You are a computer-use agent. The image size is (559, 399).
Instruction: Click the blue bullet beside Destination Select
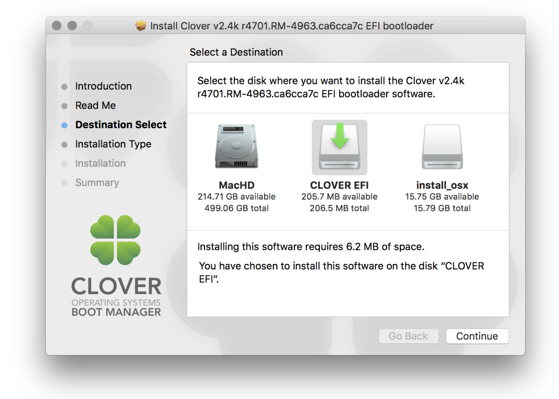pyautogui.click(x=64, y=125)
